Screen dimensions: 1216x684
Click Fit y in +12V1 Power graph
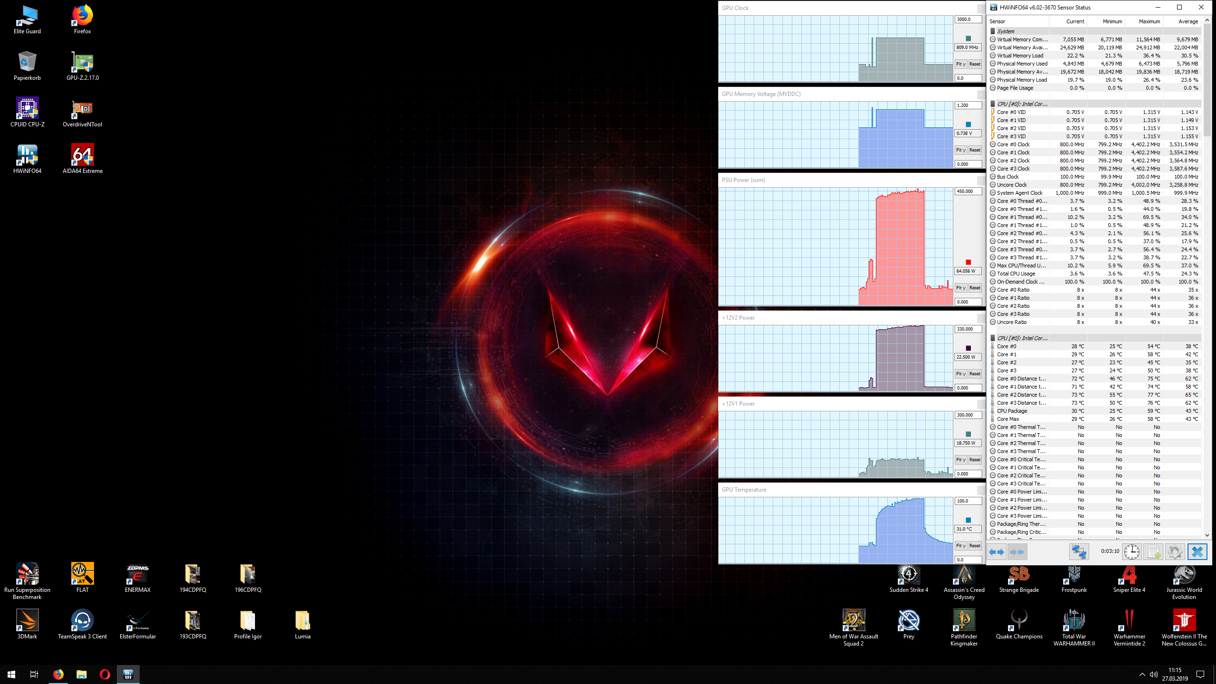coord(960,460)
